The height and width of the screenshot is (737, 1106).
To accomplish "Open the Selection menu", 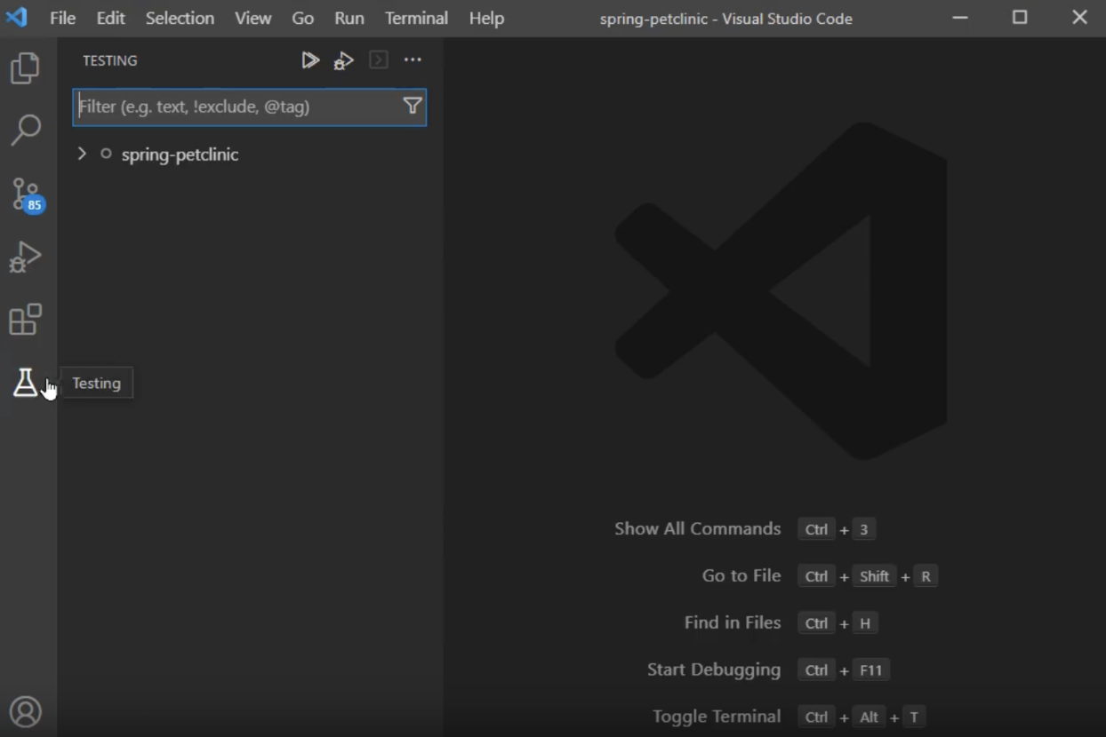I will tap(180, 18).
